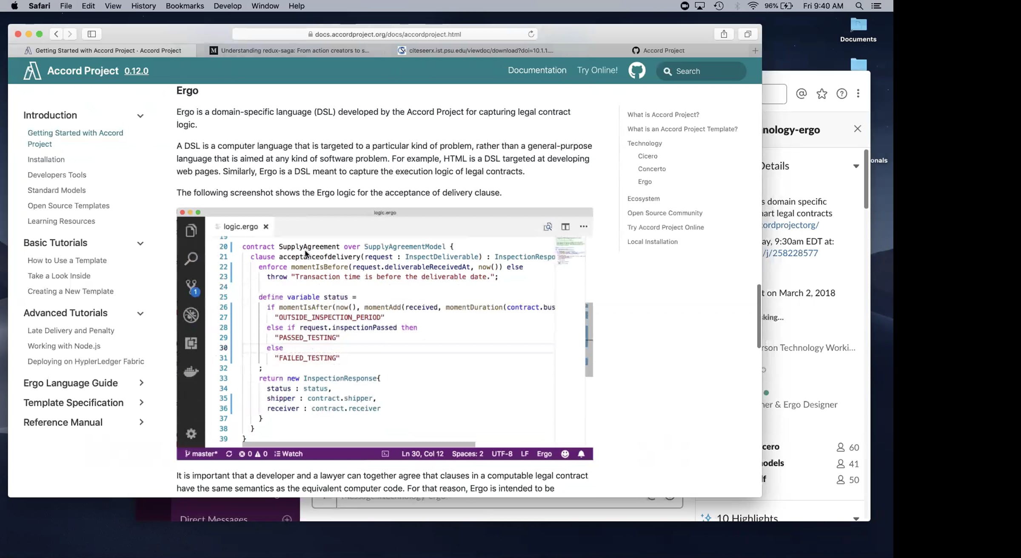Click the Try Online! link
The image size is (1021, 558).
[597, 71]
